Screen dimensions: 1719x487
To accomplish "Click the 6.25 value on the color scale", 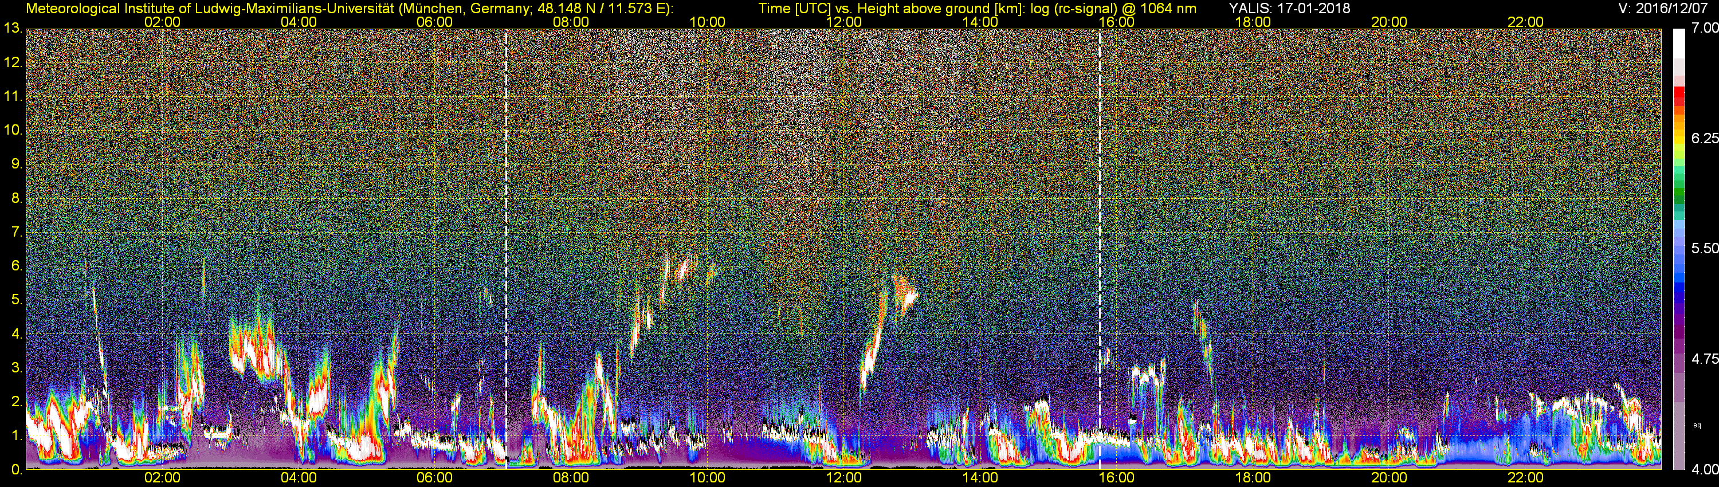I will (1704, 139).
